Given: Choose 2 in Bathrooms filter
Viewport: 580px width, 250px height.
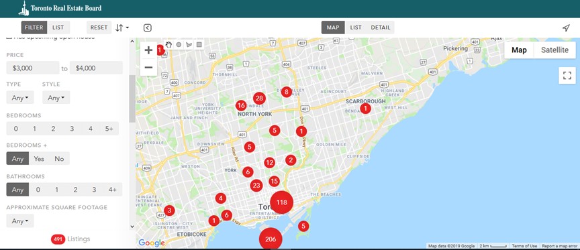Looking at the screenshot, I should click(x=75, y=190).
